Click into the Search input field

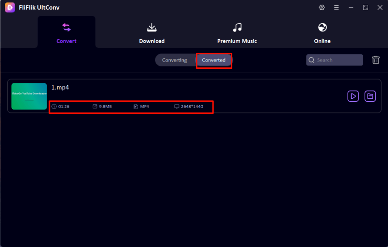(339, 60)
